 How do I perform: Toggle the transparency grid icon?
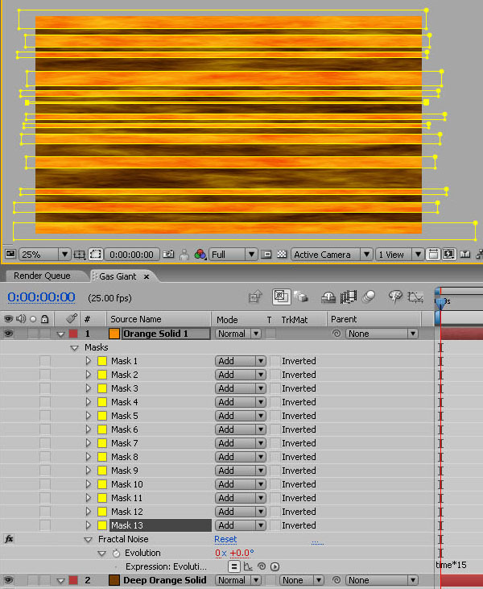coord(282,255)
